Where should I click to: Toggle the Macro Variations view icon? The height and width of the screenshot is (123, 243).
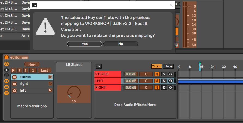tap(6, 81)
